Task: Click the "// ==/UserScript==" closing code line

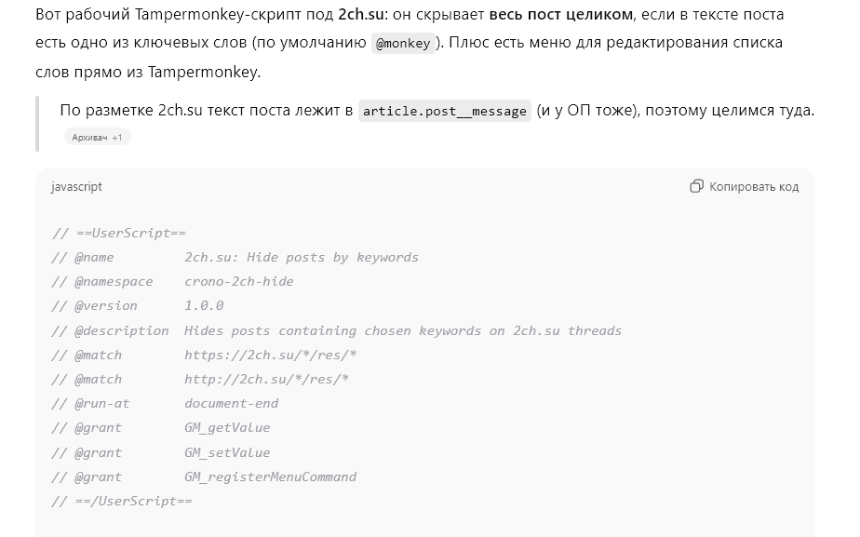Action: click(122, 501)
